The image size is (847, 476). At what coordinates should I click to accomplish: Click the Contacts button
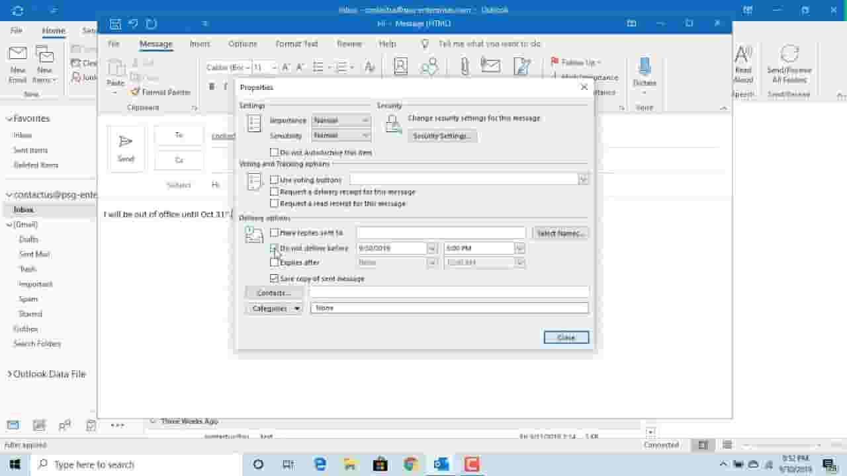click(274, 292)
